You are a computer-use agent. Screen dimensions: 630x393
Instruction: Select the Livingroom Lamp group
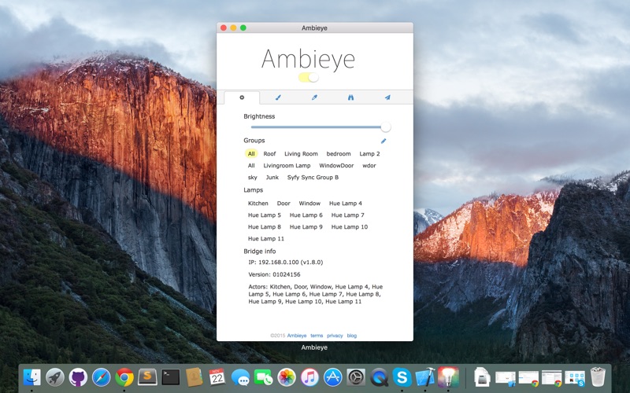(x=287, y=165)
